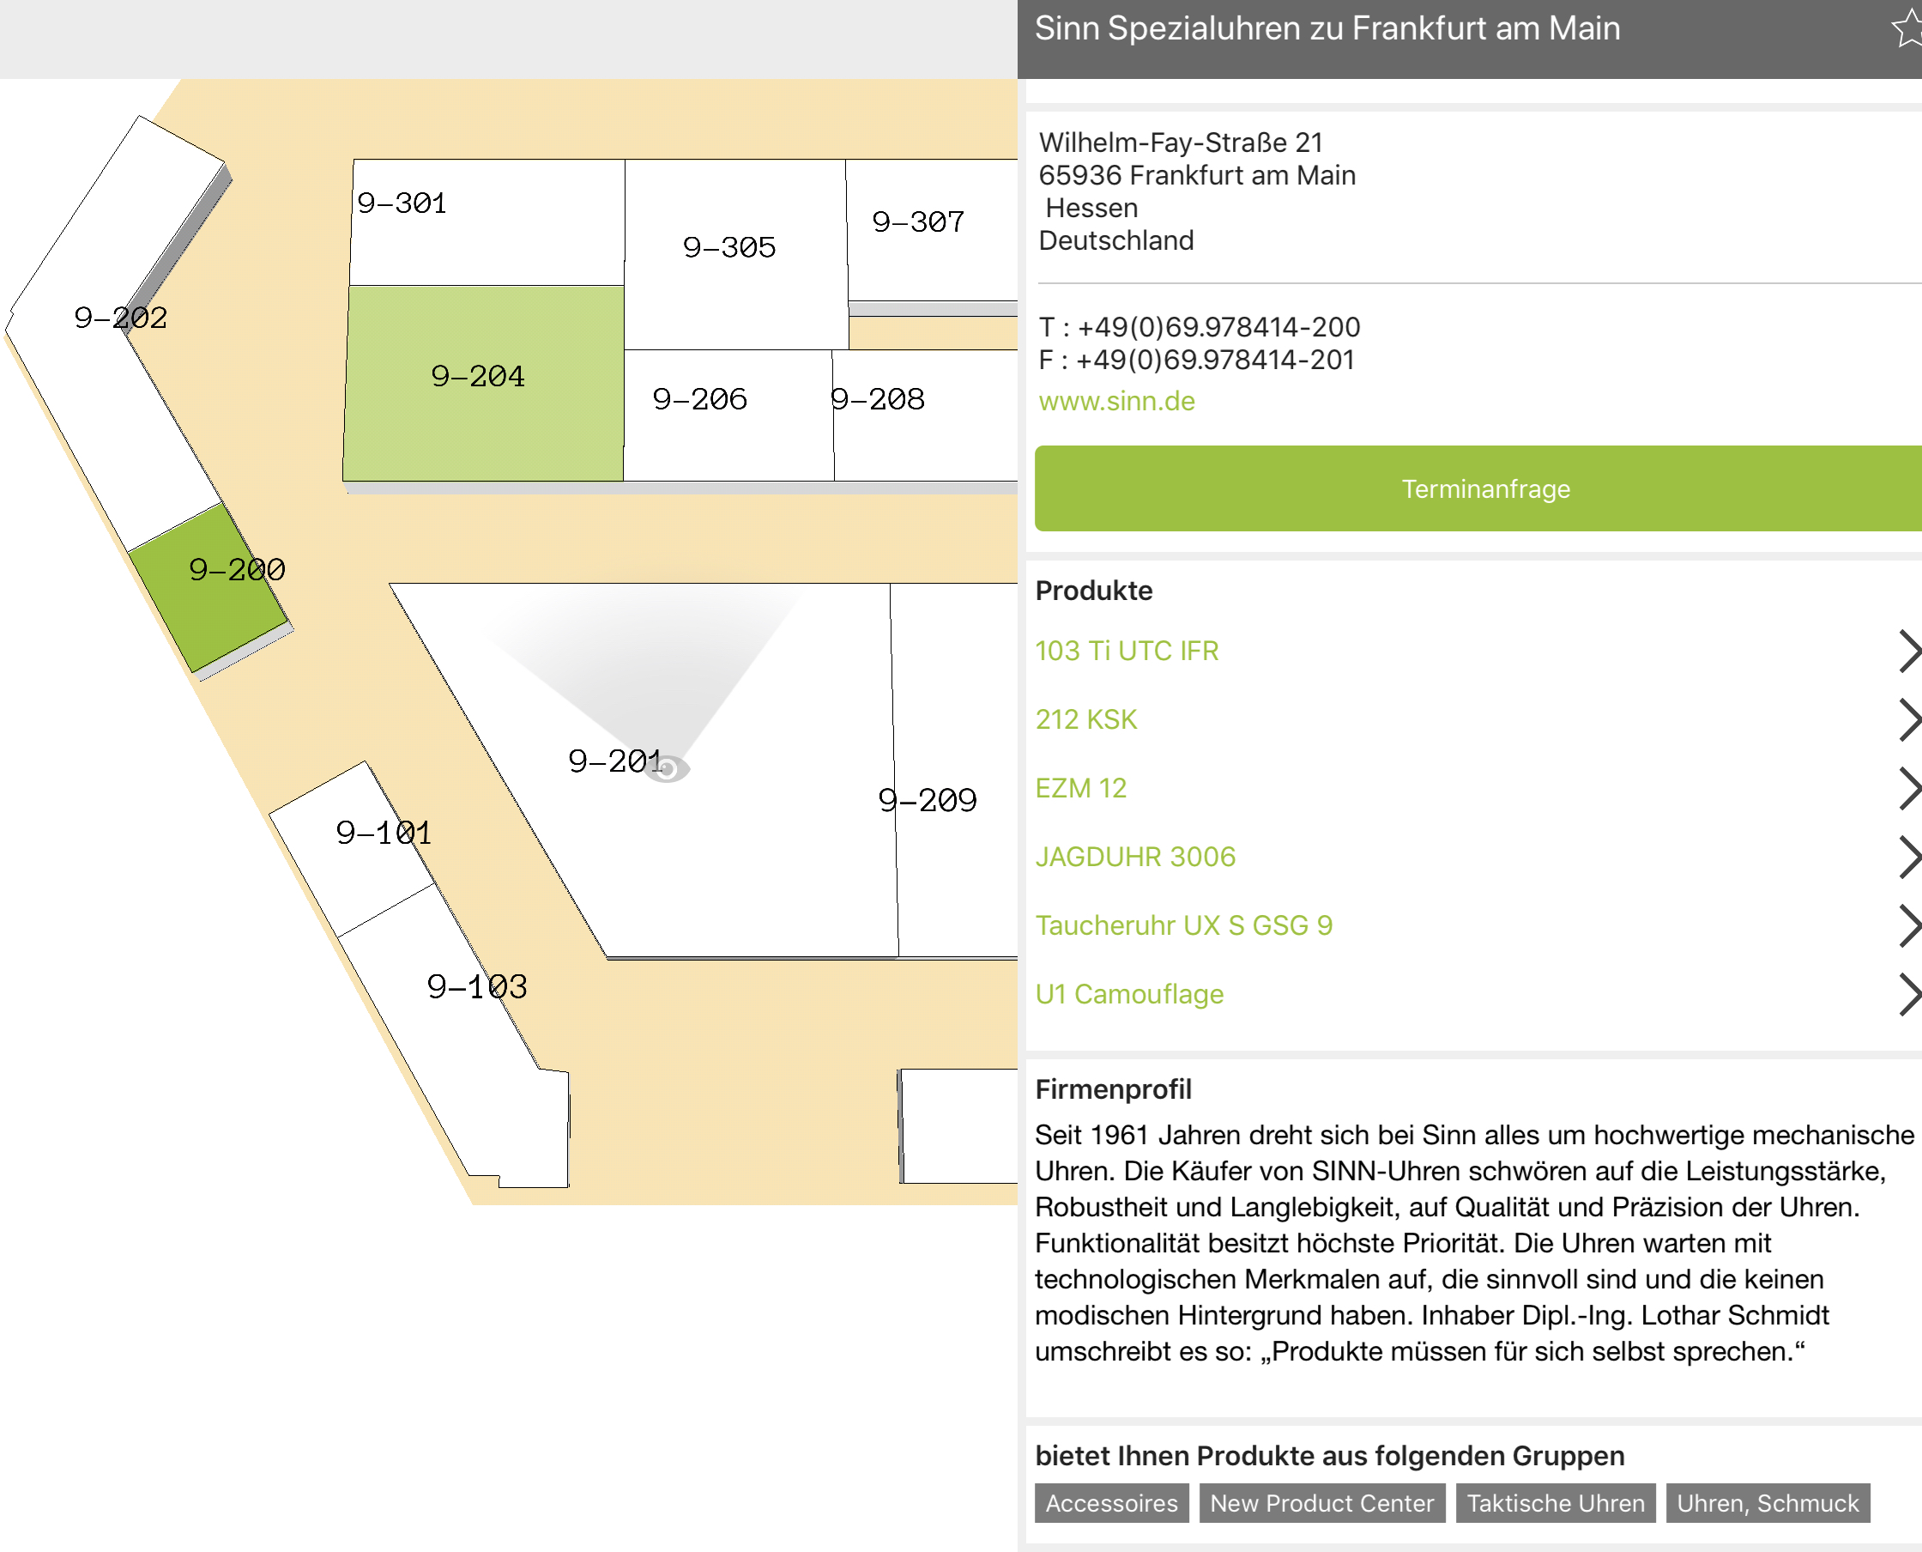Image resolution: width=1922 pixels, height=1552 pixels.
Task: Expand the 103 Ti UTC IFR product chevron
Action: click(x=1907, y=651)
